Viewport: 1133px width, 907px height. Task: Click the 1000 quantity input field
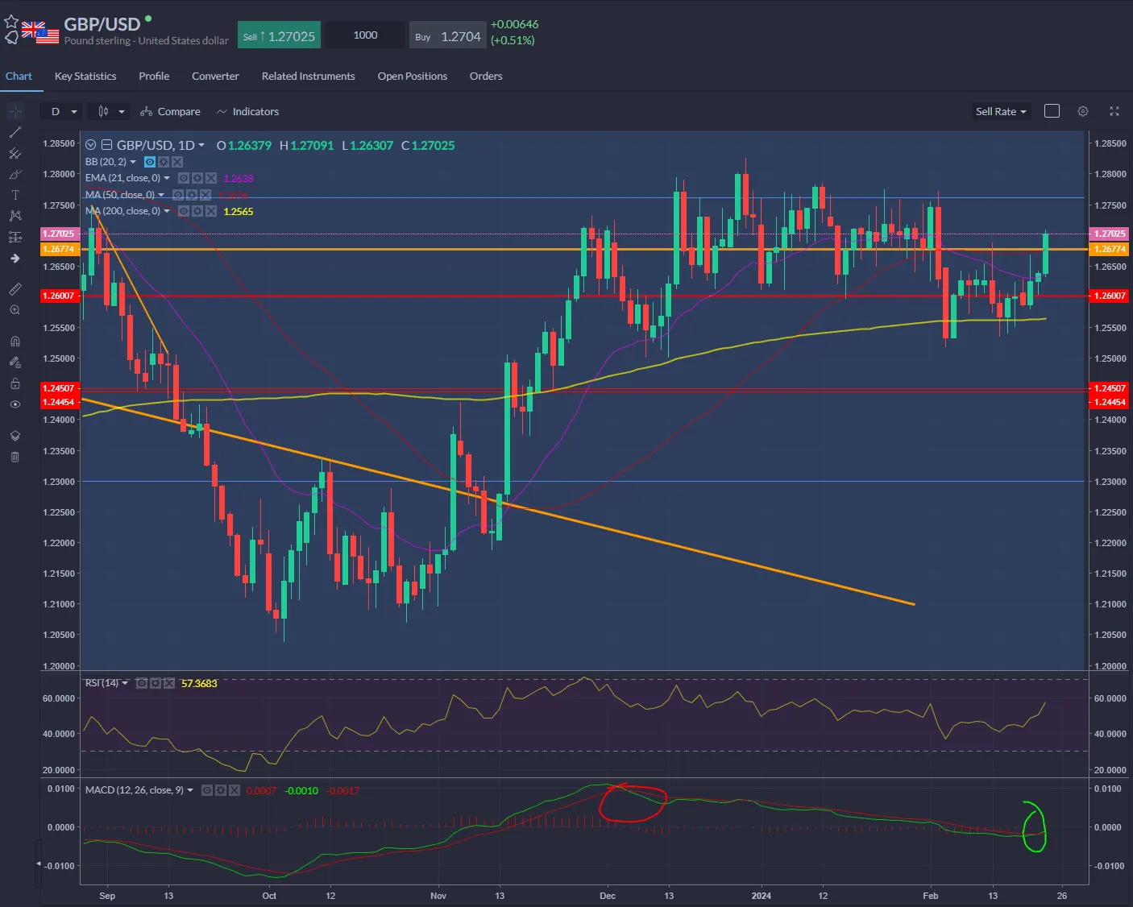point(364,35)
